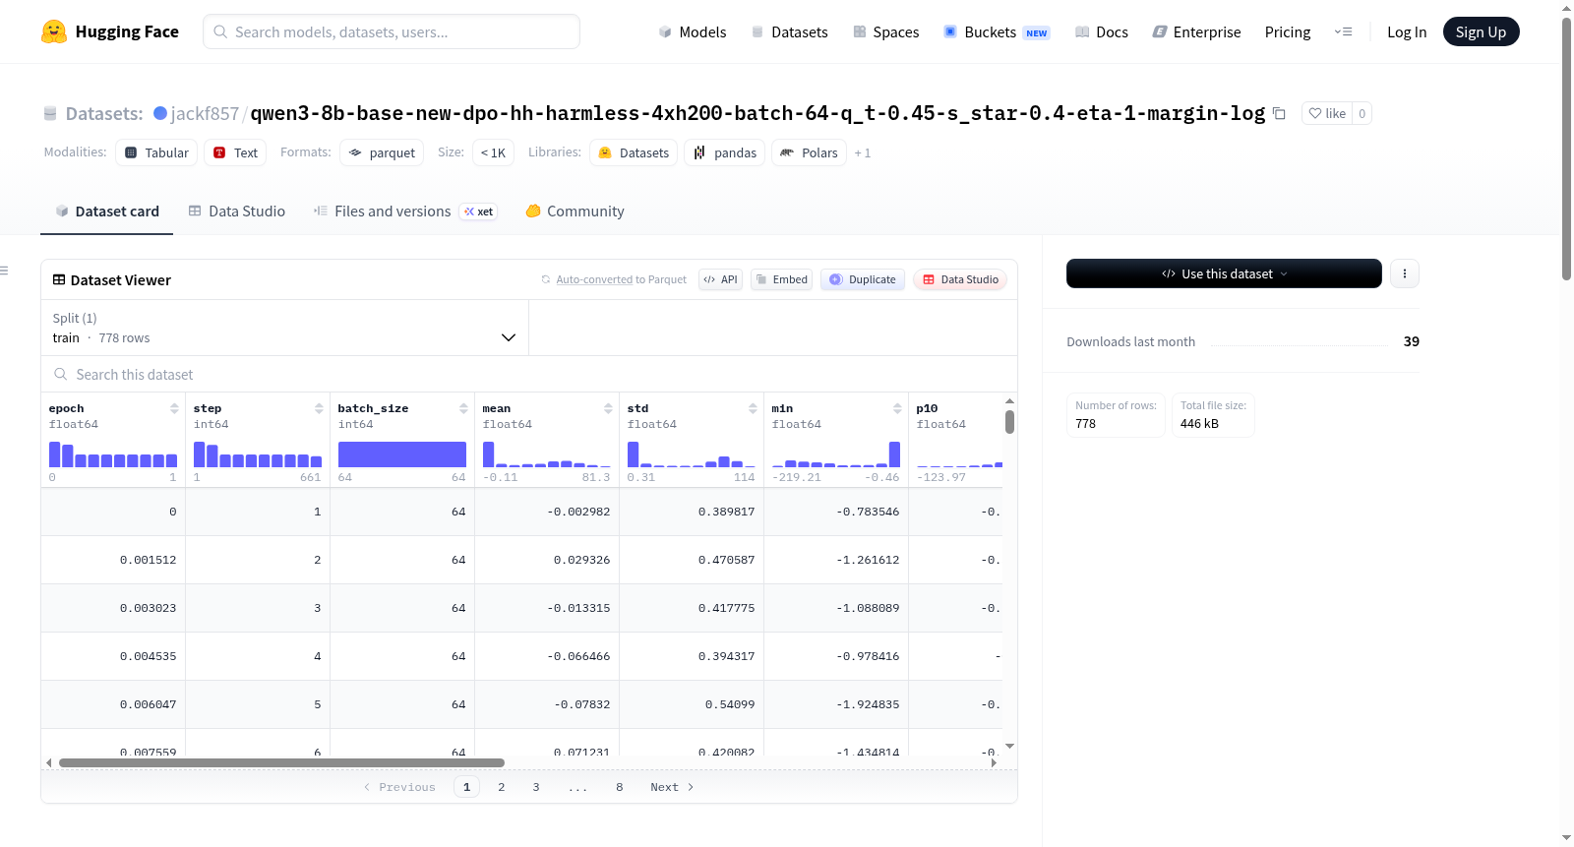Click the < 1K size tag
The height and width of the screenshot is (847, 1574).
[x=493, y=152]
